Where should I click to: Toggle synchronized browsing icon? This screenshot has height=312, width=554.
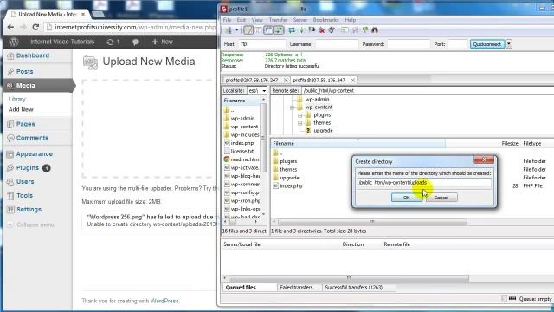click(x=365, y=30)
